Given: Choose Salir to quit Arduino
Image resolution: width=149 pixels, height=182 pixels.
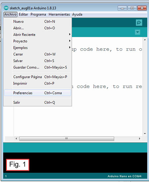Looking at the screenshot, I should click(x=37, y=102).
